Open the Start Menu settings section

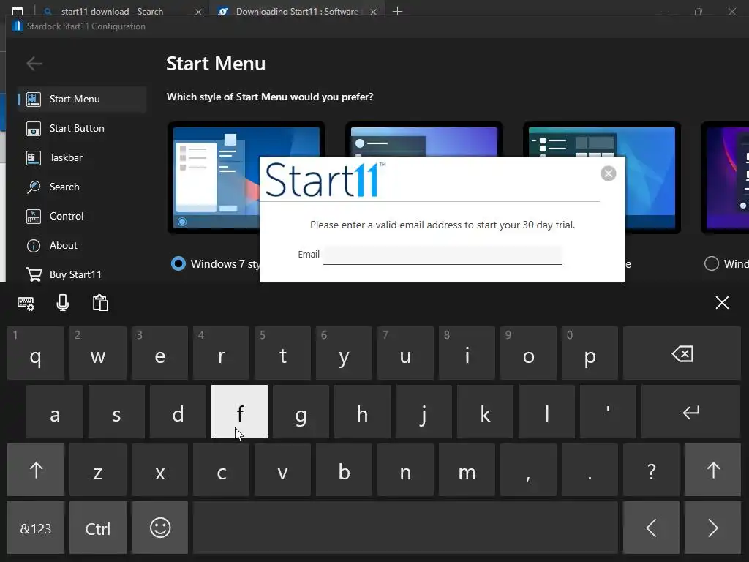click(x=81, y=99)
